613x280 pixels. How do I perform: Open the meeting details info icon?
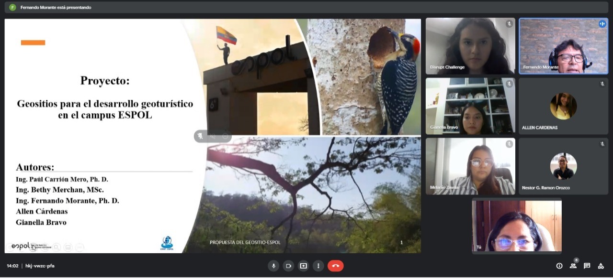(x=559, y=266)
